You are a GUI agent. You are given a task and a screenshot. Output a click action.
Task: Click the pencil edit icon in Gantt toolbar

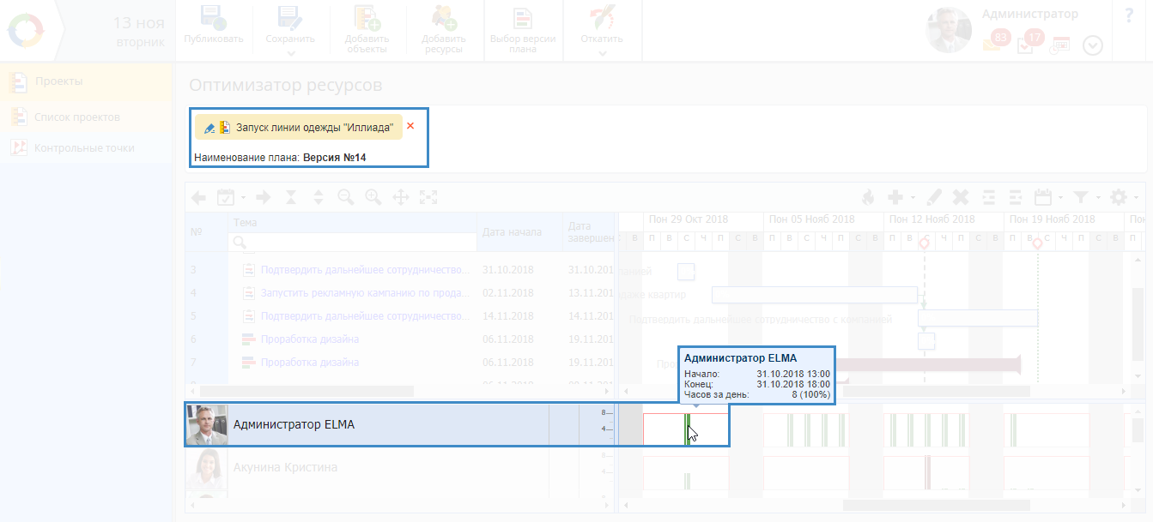pos(933,197)
